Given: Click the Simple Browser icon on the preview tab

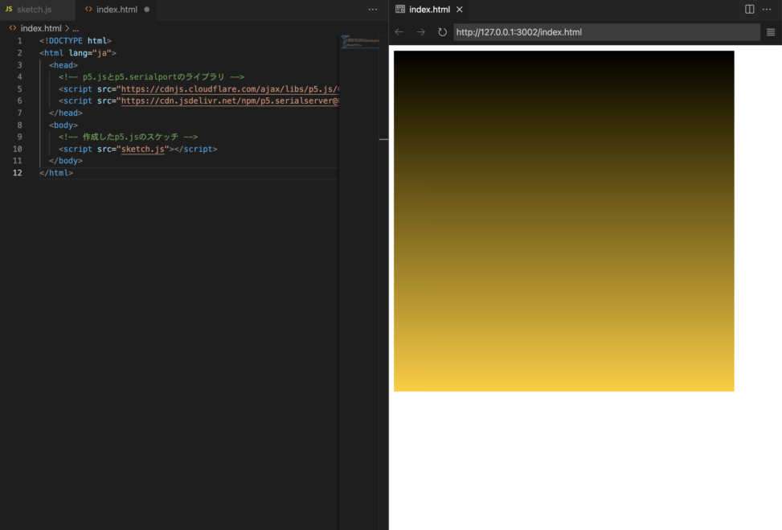Looking at the screenshot, I should pos(400,10).
